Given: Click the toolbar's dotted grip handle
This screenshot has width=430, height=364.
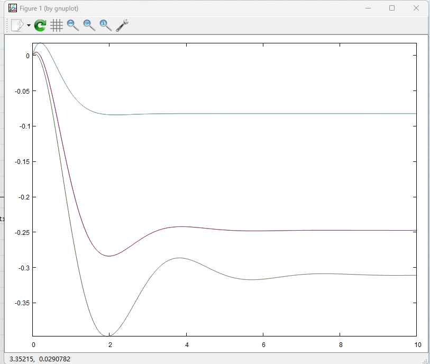Looking at the screenshot, I should (7, 25).
